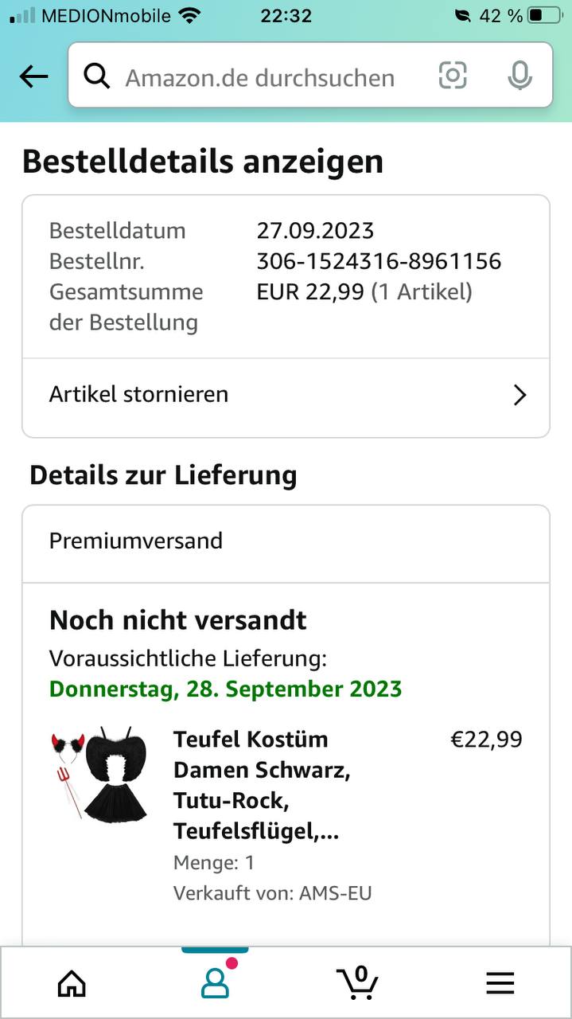The image size is (572, 1019).
Task: Open camera lens search icon
Action: click(x=453, y=76)
